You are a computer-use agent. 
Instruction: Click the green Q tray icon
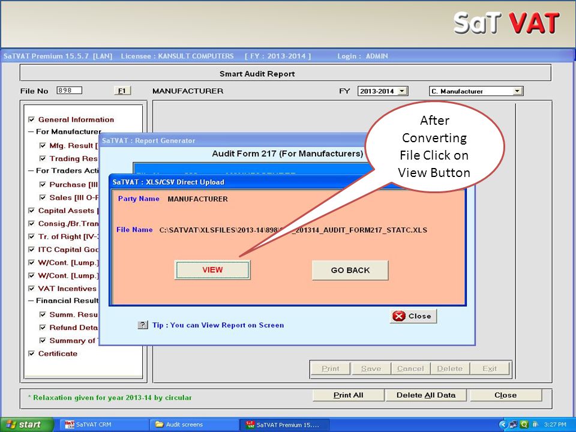[524, 425]
